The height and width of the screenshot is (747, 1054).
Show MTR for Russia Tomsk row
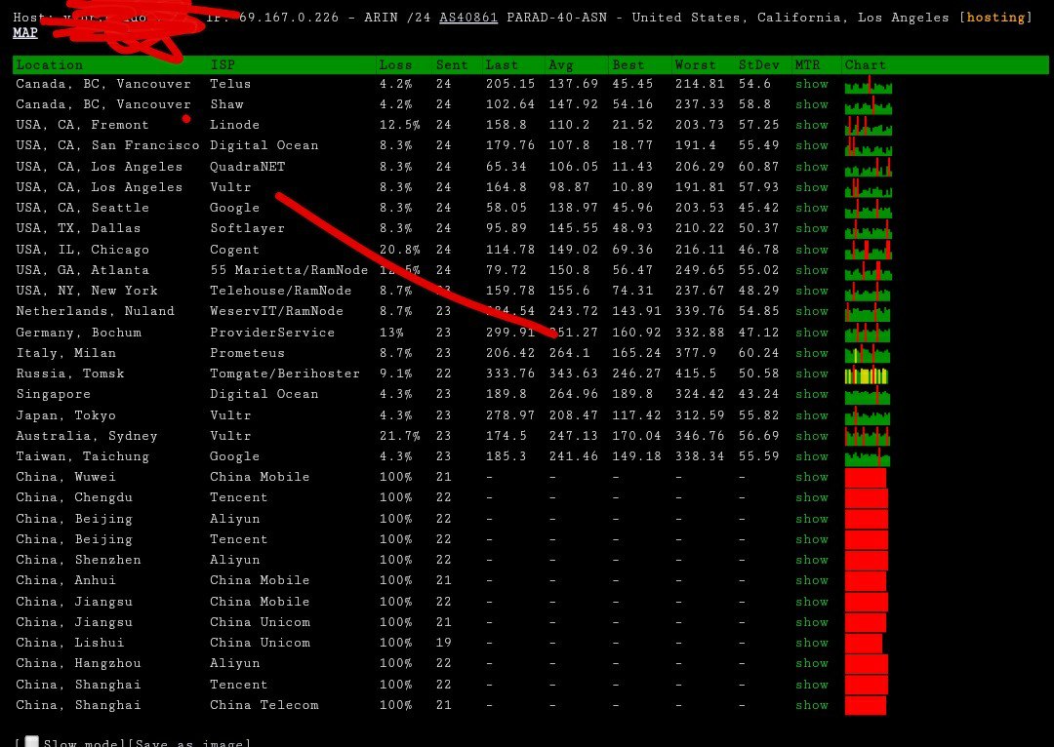pos(811,373)
